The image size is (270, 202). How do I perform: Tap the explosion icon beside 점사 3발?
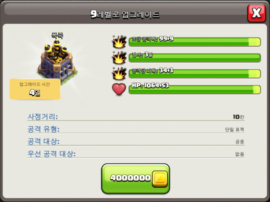[x=119, y=58]
